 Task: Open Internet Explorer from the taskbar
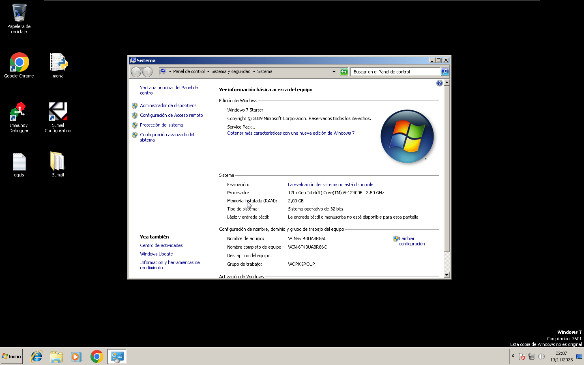(37, 356)
